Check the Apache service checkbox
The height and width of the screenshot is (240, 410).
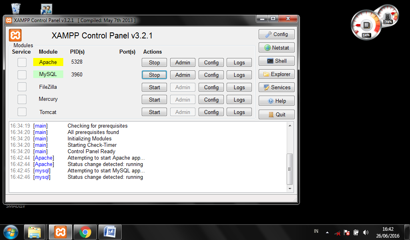tap(22, 62)
